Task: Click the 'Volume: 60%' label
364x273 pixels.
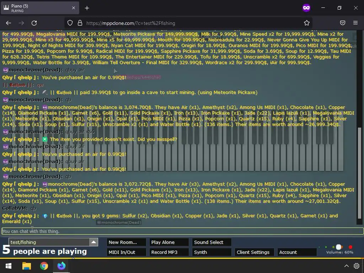Action: click(339, 252)
